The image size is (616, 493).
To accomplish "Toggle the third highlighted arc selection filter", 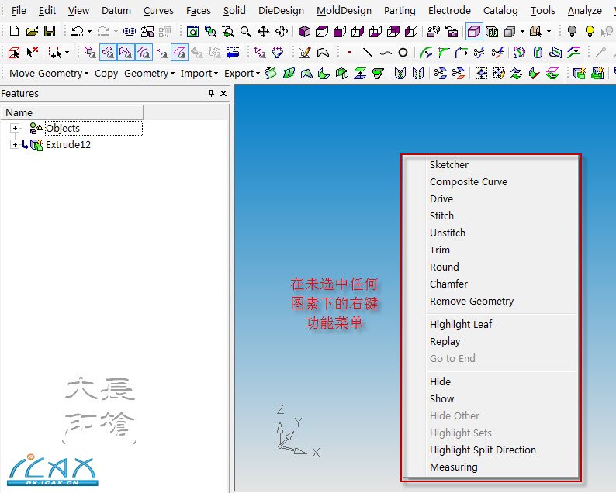I will 144,52.
